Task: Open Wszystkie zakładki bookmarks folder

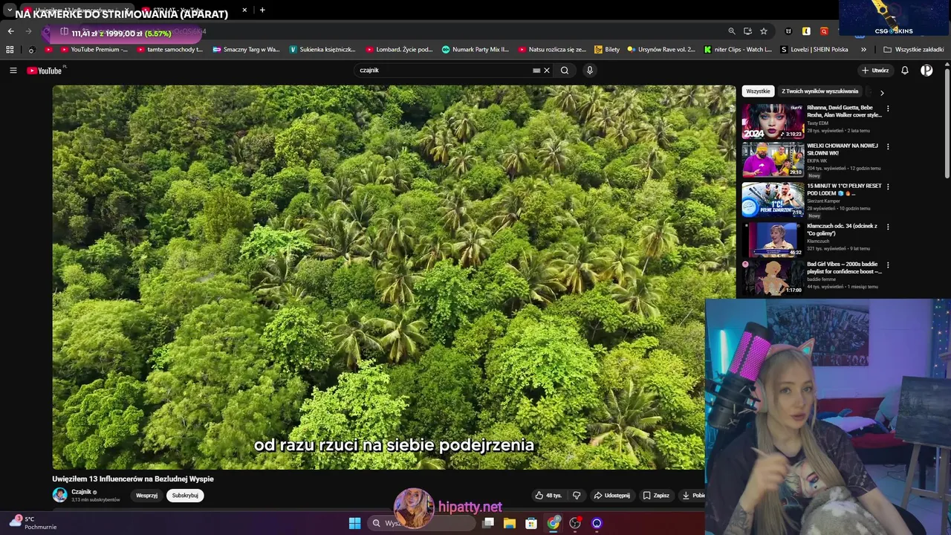Action: point(914,50)
